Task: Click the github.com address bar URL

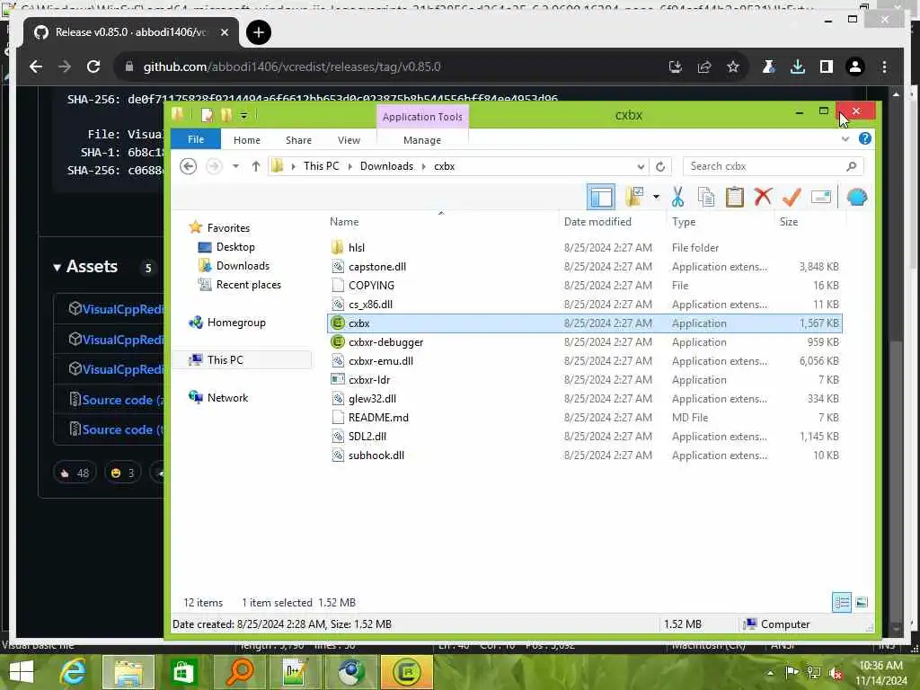Action: pyautogui.click(x=292, y=66)
